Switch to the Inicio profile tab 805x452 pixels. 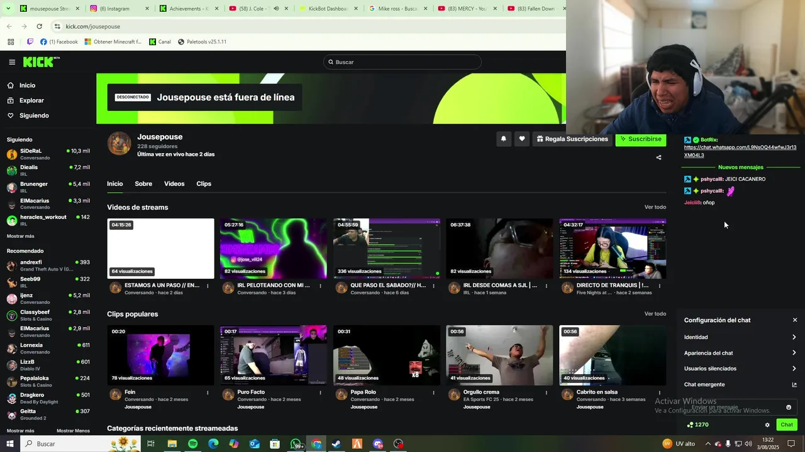click(x=115, y=184)
